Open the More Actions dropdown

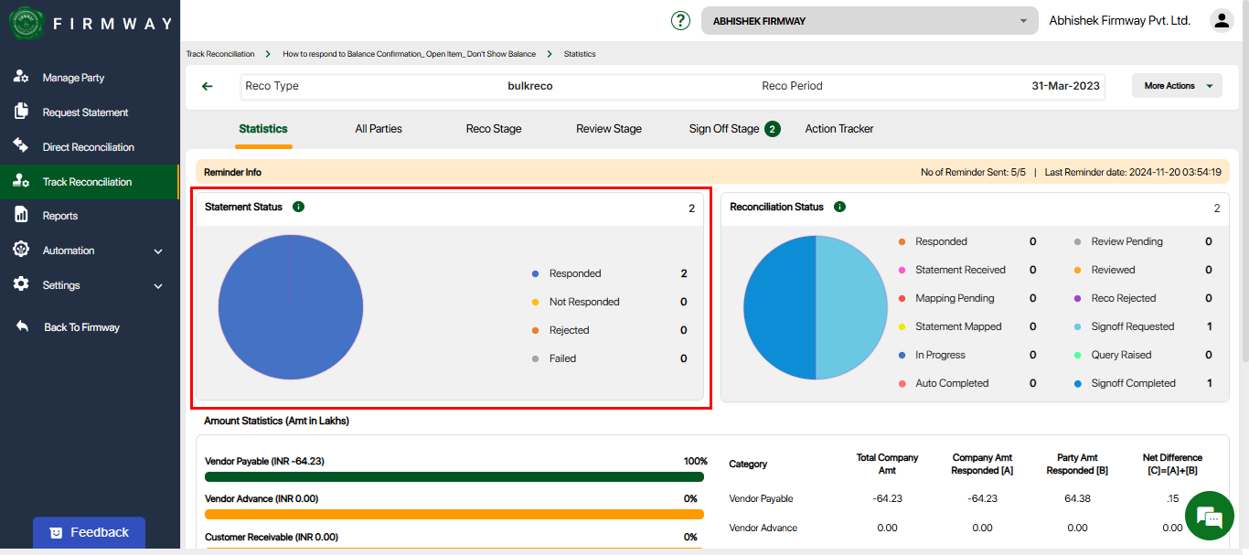tap(1176, 86)
